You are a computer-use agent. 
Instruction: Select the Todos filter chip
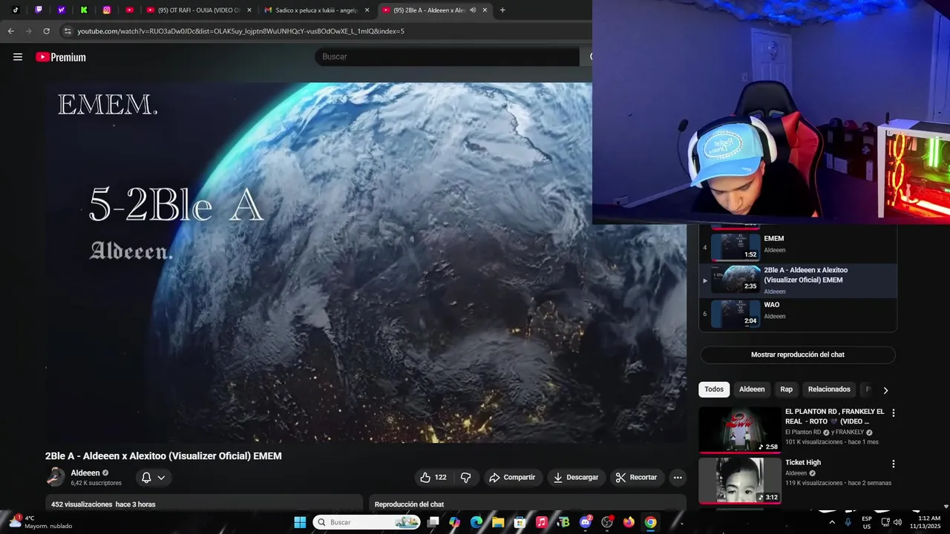point(714,389)
